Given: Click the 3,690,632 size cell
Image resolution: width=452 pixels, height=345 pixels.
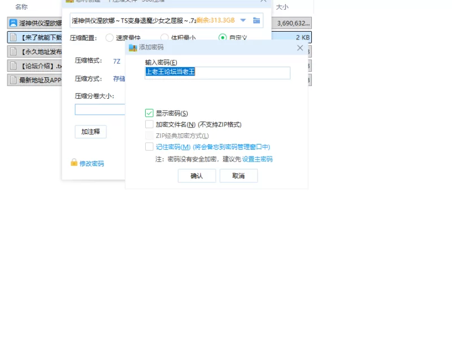Looking at the screenshot, I should (x=292, y=23).
